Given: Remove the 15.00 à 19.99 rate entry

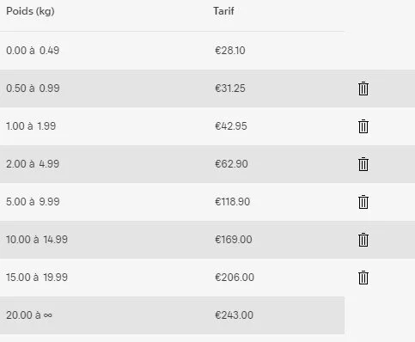Looking at the screenshot, I should coord(363,278).
